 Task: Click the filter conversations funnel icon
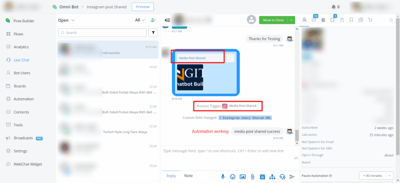click(x=153, y=33)
